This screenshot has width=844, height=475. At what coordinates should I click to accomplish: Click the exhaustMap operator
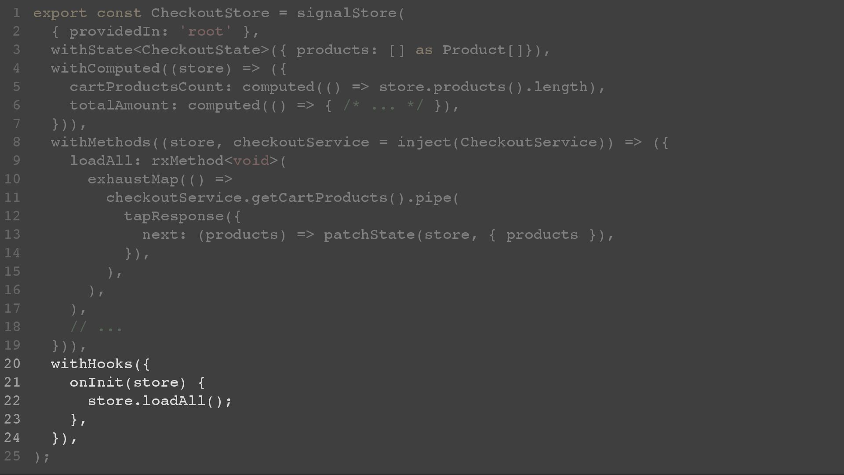(x=133, y=179)
